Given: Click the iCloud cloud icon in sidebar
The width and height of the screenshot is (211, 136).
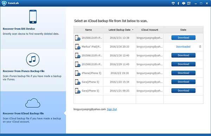Looking at the screenshot, I should coord(33,103).
